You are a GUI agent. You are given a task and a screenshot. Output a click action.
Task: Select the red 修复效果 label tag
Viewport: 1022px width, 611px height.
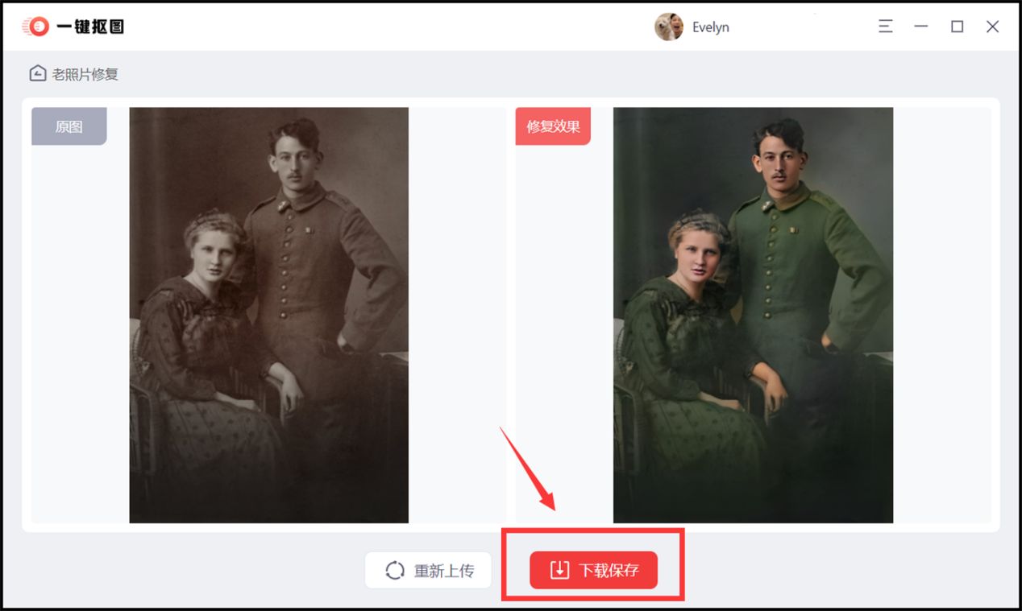(553, 126)
